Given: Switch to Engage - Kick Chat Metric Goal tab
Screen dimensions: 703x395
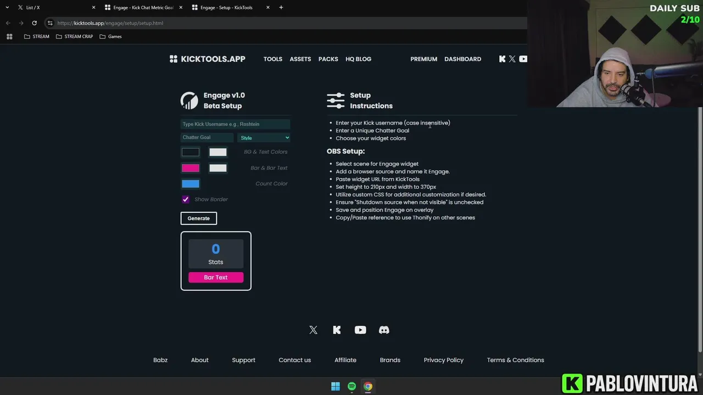Looking at the screenshot, I should coord(143,8).
